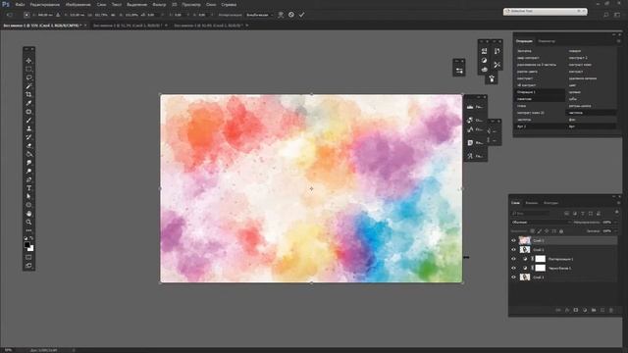Select the Type tool
The image size is (628, 353).
point(28,188)
